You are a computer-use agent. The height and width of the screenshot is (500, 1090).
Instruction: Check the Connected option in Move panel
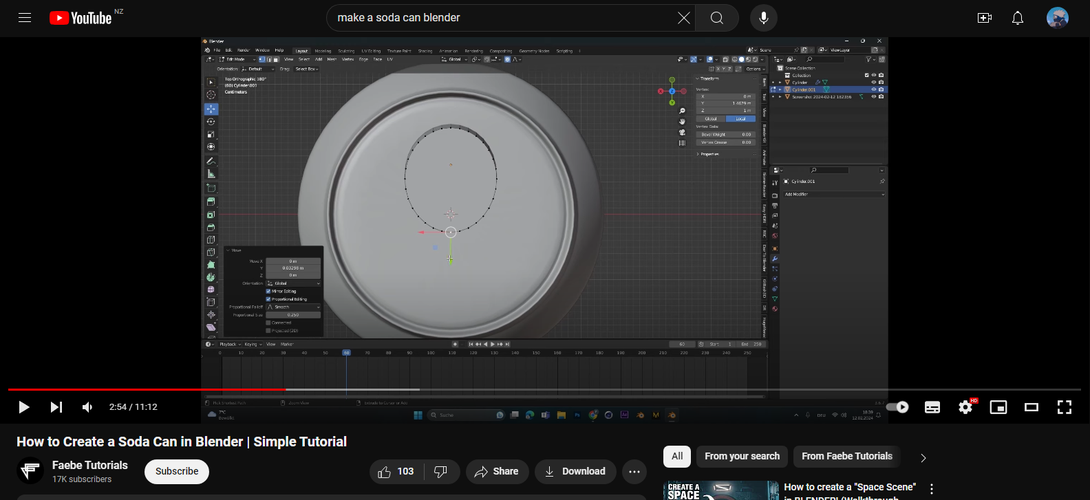point(268,323)
